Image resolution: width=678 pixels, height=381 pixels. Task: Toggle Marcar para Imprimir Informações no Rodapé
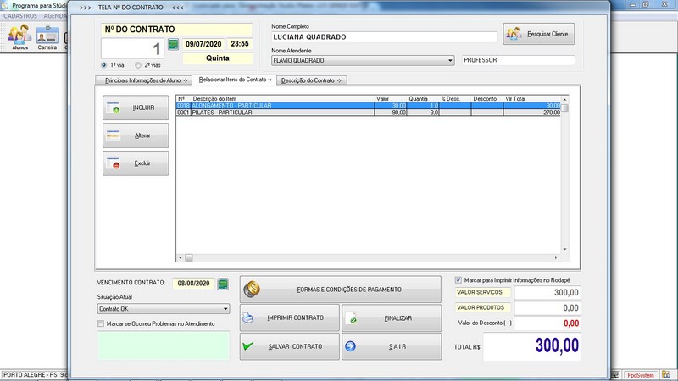coord(458,280)
